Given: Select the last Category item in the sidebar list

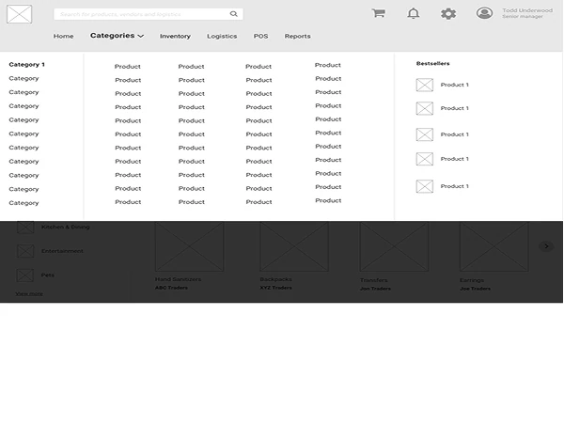Looking at the screenshot, I should (x=23, y=203).
